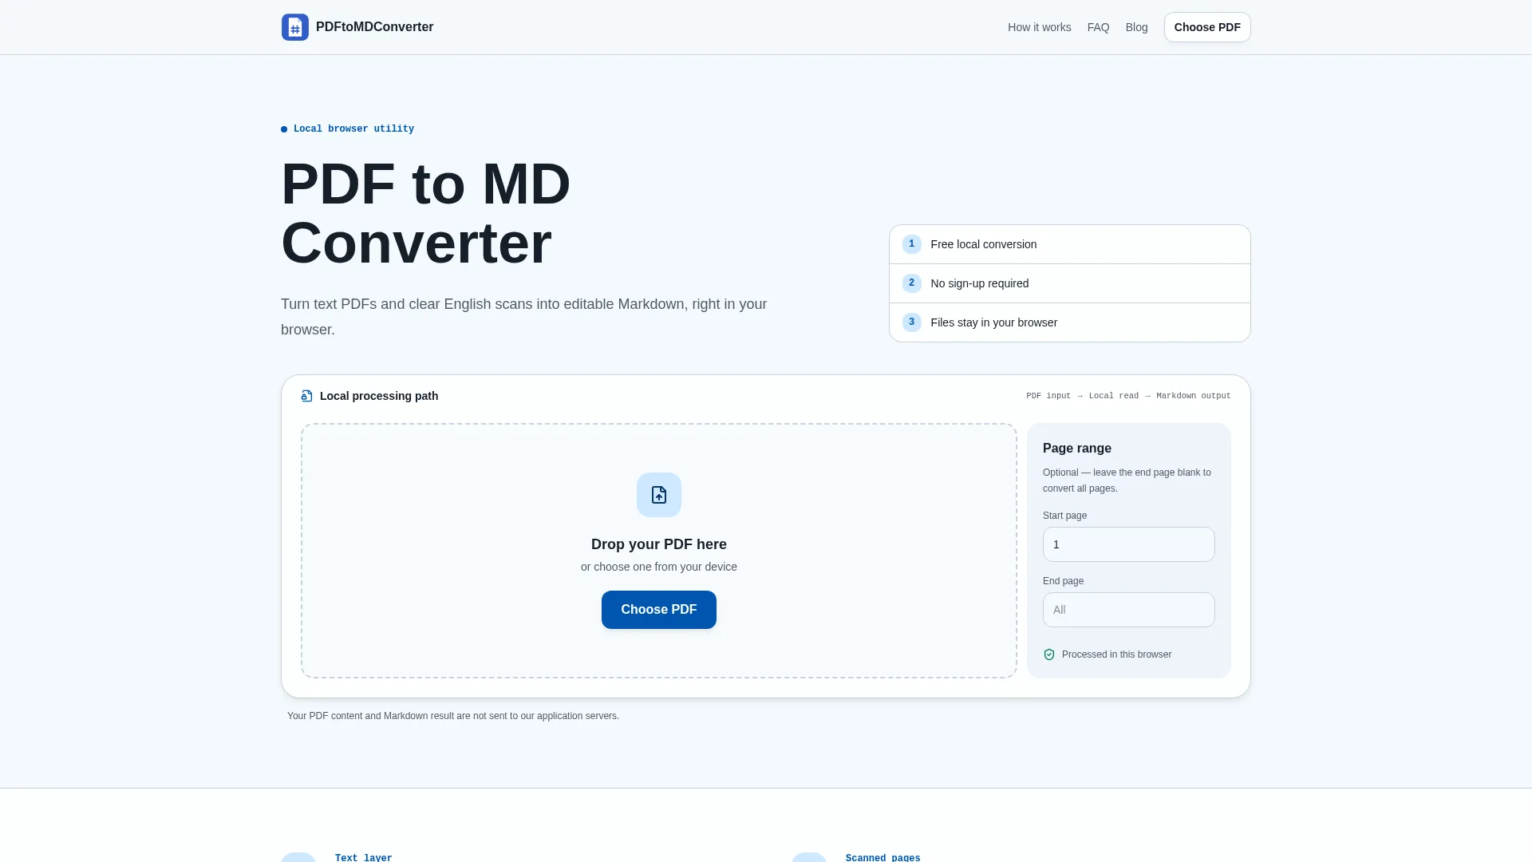Screen dimensions: 1532x862
Task: Click the PDFtoMDConverter brand name
Action: click(x=374, y=27)
